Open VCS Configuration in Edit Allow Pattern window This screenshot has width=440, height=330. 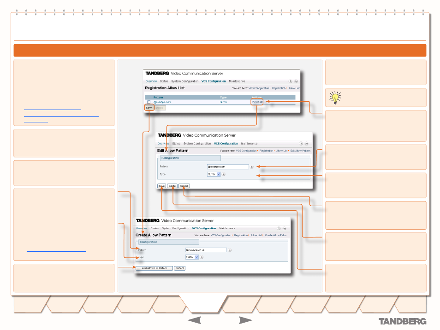[x=226, y=144]
